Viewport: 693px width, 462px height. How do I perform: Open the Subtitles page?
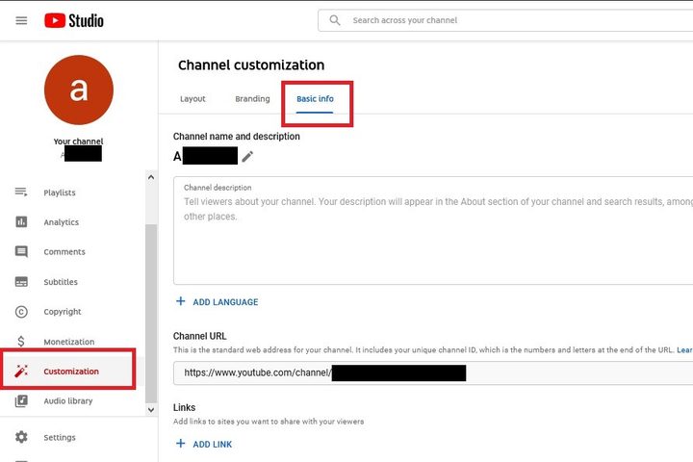point(61,282)
